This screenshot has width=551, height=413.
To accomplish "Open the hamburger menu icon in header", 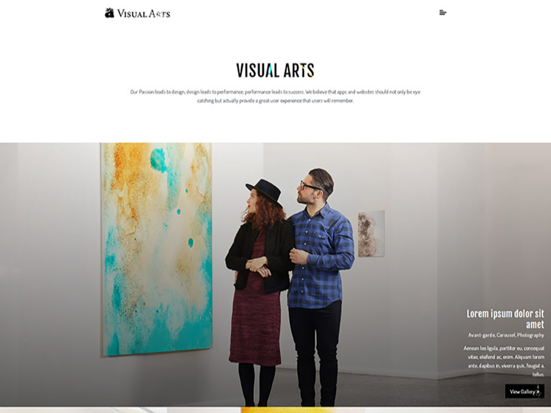I will [443, 13].
